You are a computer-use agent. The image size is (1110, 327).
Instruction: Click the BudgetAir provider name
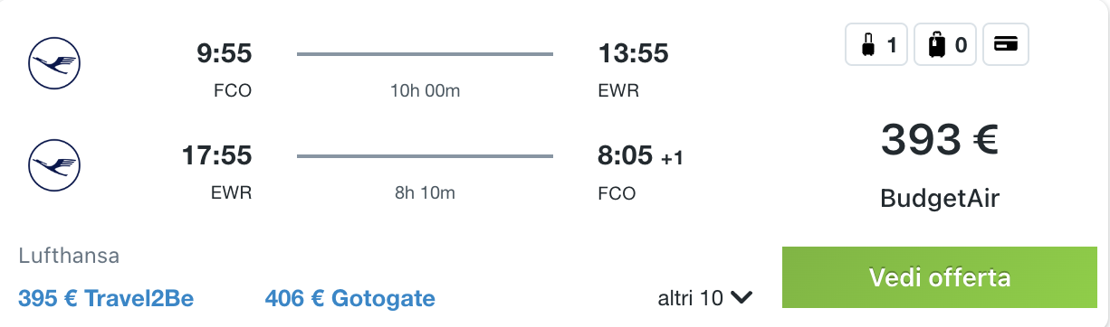[940, 199]
